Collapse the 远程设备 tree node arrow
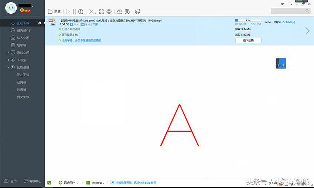Image resolution: width=314 pixels, height=188 pixels. click(x=8, y=67)
